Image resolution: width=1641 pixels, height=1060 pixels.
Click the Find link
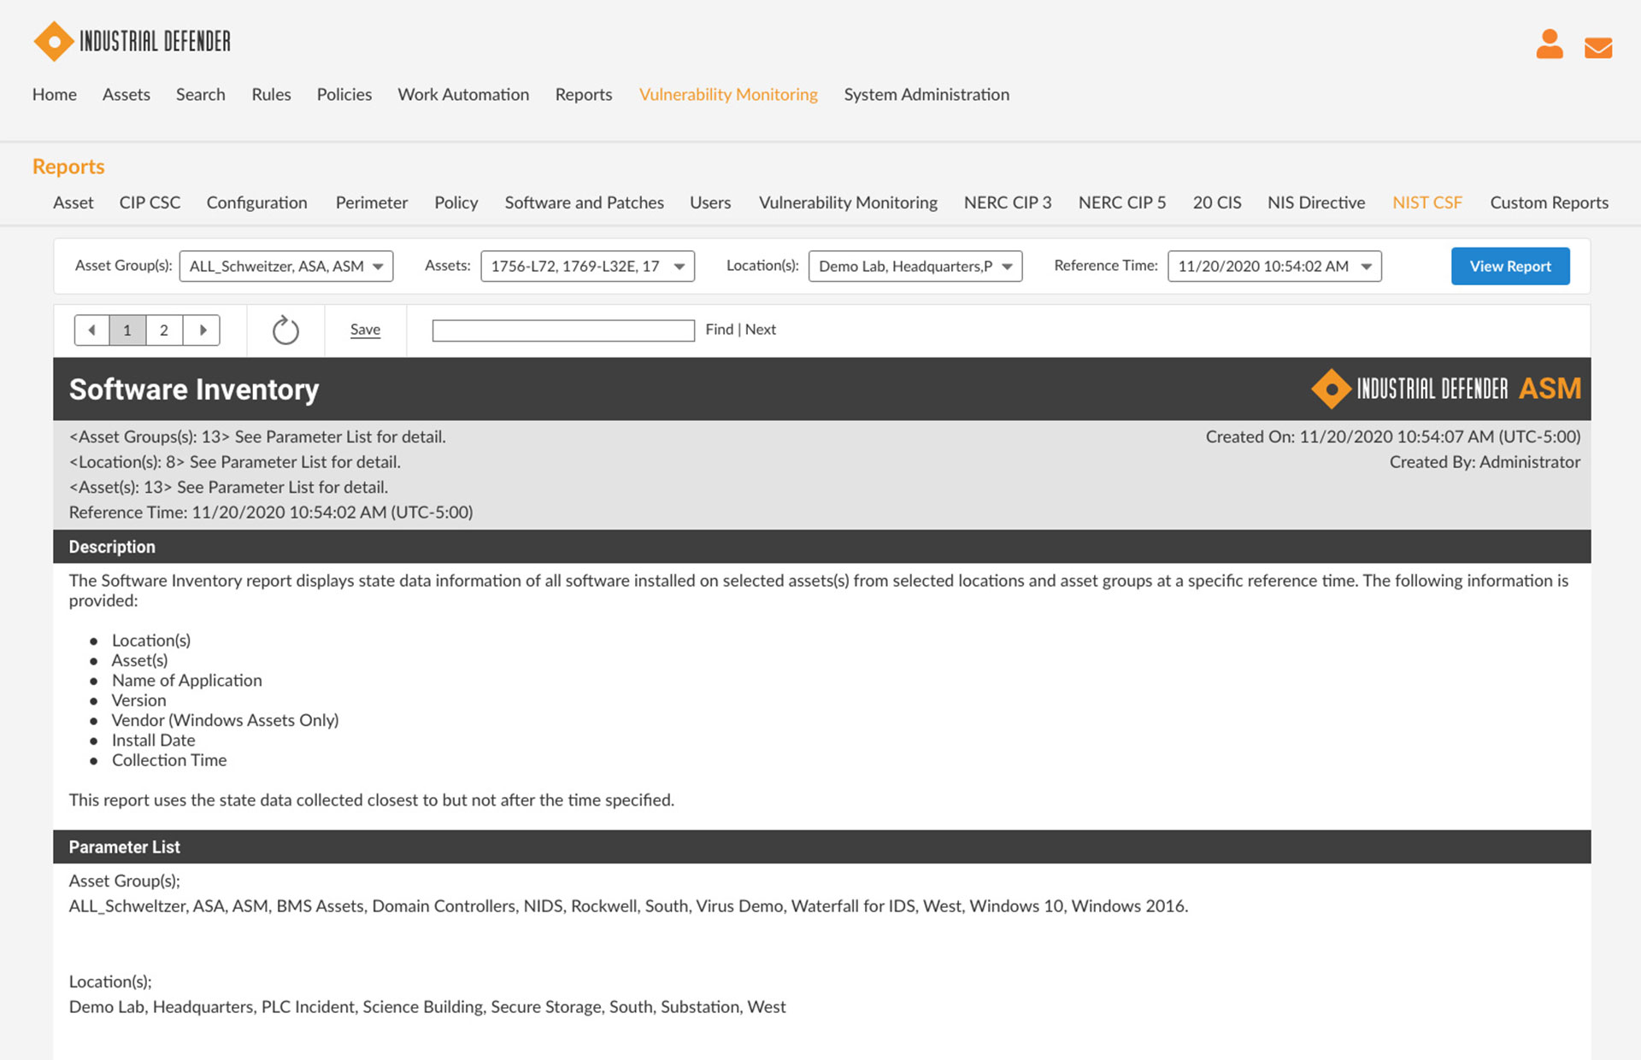point(719,330)
